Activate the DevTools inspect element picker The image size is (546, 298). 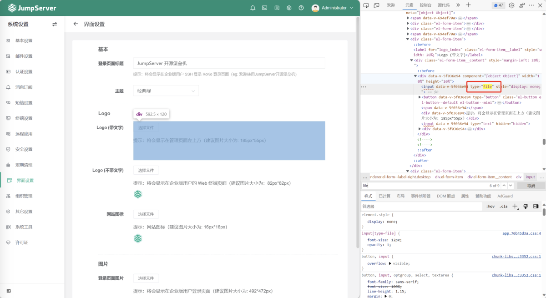tap(366, 5)
